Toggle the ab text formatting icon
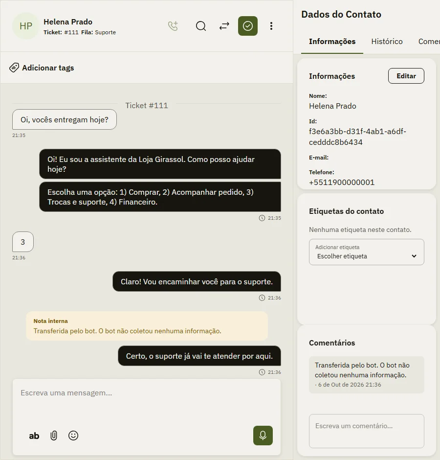440x460 pixels. (34, 436)
